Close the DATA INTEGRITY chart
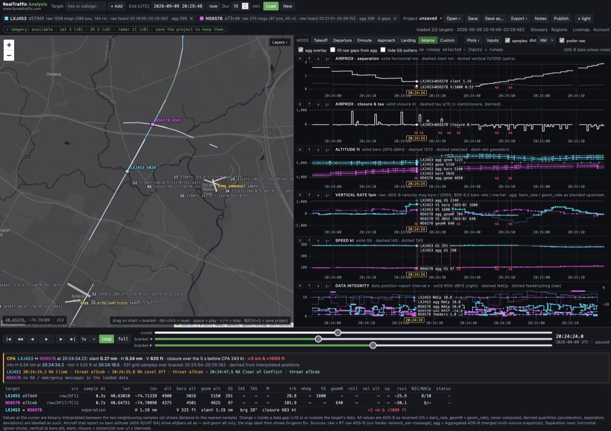 pyautogui.click(x=300, y=286)
